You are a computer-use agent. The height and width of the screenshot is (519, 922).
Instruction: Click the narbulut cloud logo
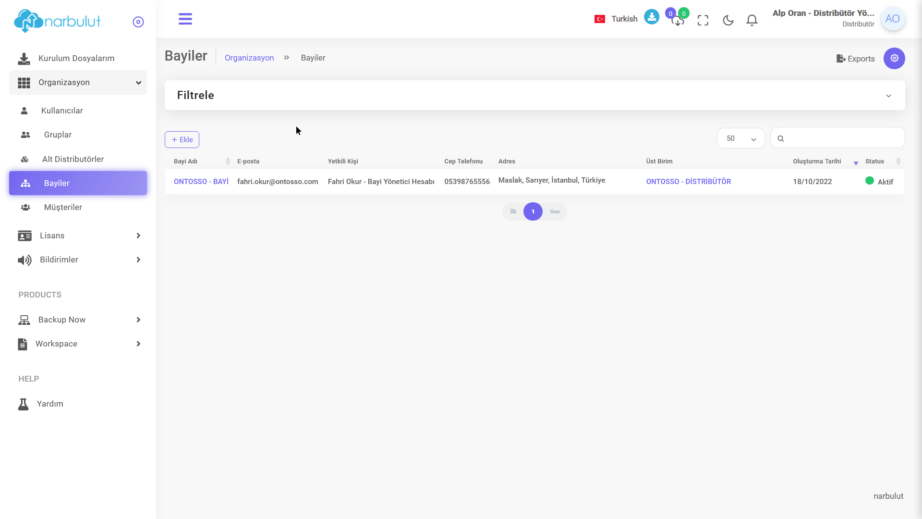[x=58, y=21]
